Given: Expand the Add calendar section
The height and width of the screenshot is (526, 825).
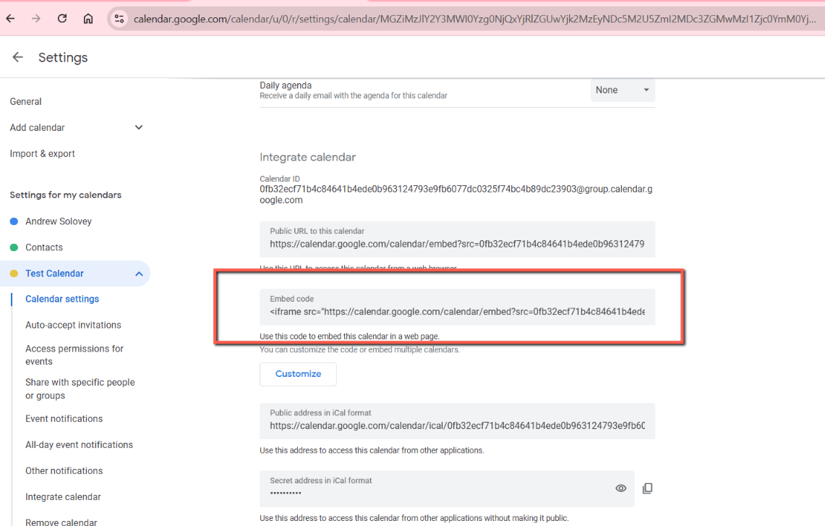Looking at the screenshot, I should (x=77, y=127).
